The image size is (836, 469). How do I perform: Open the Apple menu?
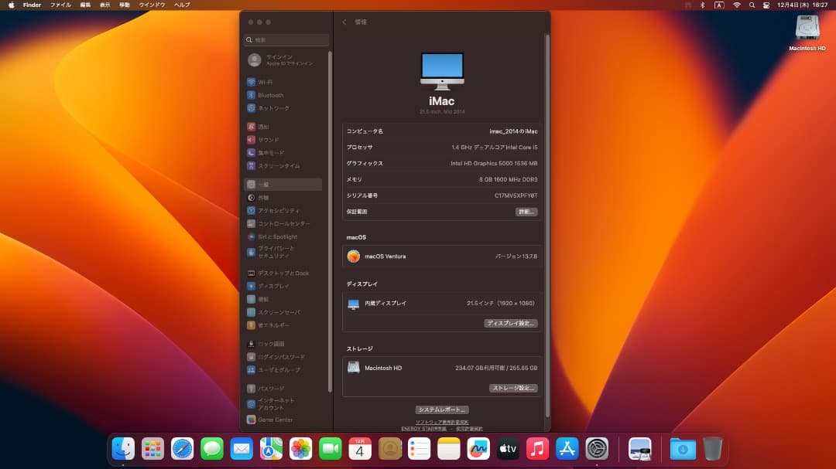11,5
